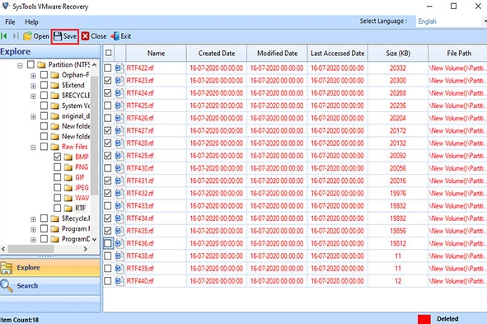Screen dimensions: 487x324
Task: Click the red Close toolbar button
Action: click(x=94, y=36)
